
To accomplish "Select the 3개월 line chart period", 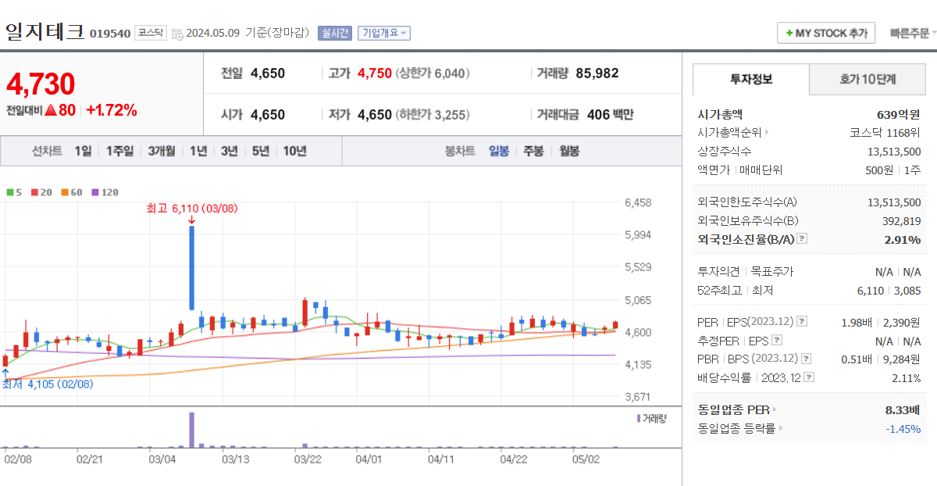I will [x=162, y=151].
